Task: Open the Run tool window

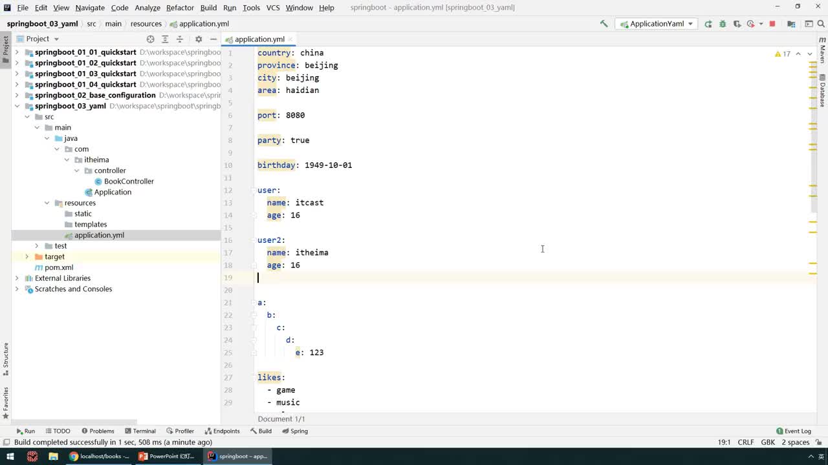Action: click(26, 431)
